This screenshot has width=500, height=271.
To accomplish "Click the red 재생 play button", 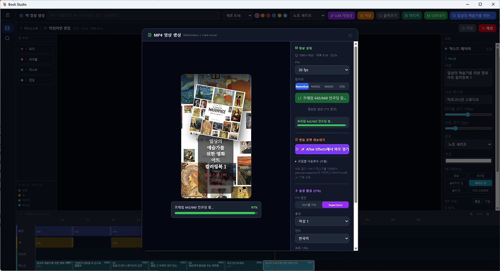I will [487, 28].
